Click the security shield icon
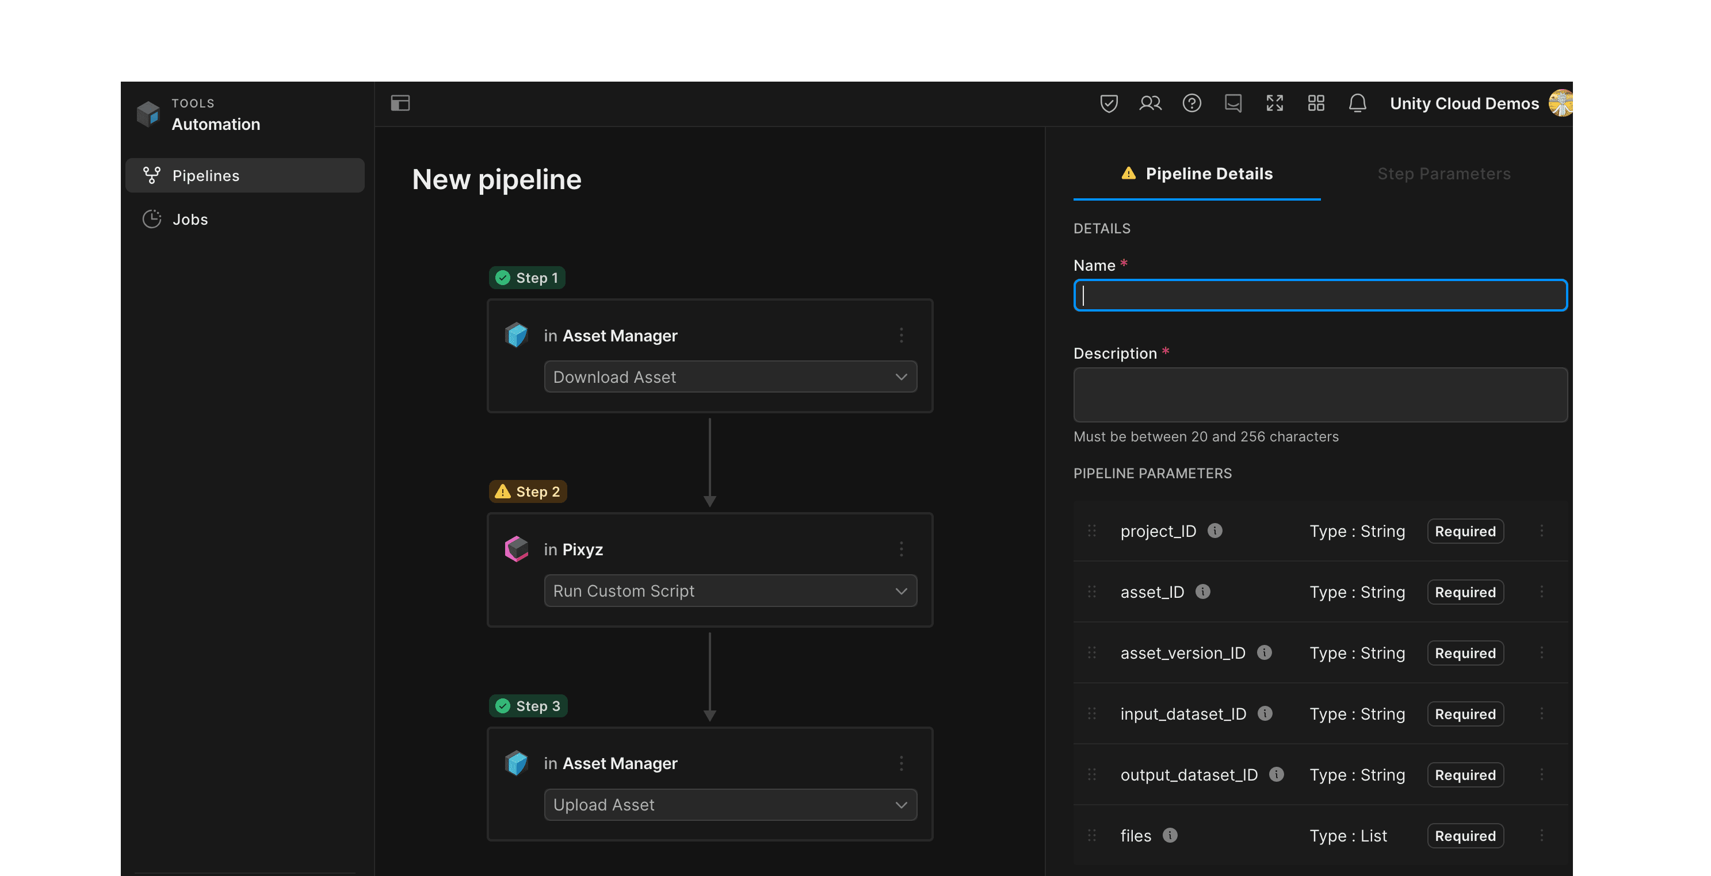This screenshot has height=876, width=1711. 1109,103
